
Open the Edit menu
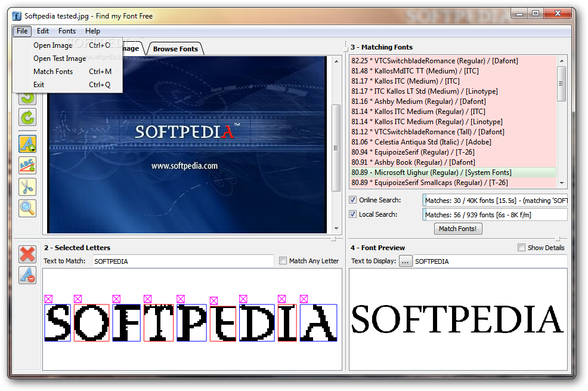(43, 31)
